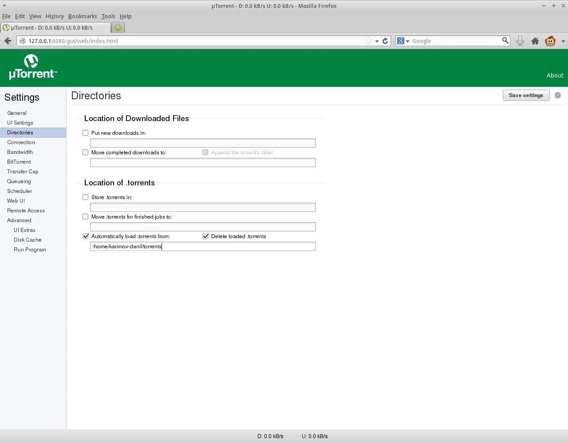The image size is (568, 443).
Task: Select Connection settings in sidebar
Action: [21, 142]
